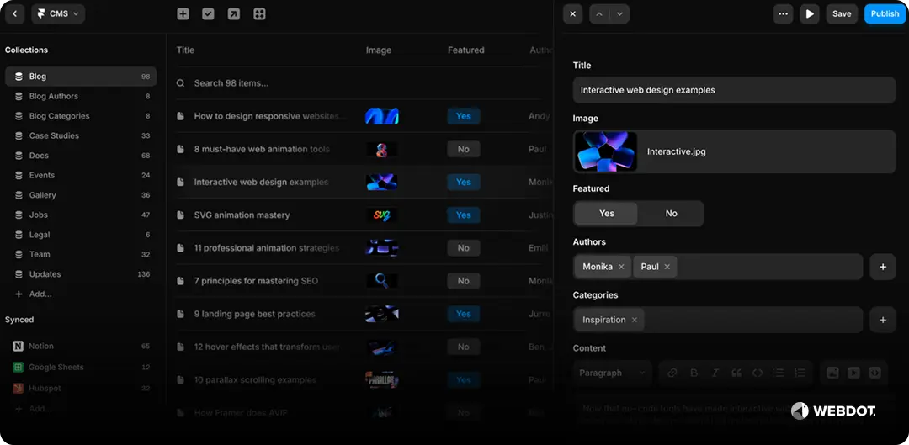This screenshot has width=909, height=445.
Task: Go to next item with down chevron
Action: coord(619,13)
